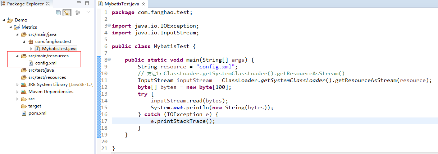The image size is (438, 154).
Task: Click public class MybatisTest declaration
Action: coord(154,46)
